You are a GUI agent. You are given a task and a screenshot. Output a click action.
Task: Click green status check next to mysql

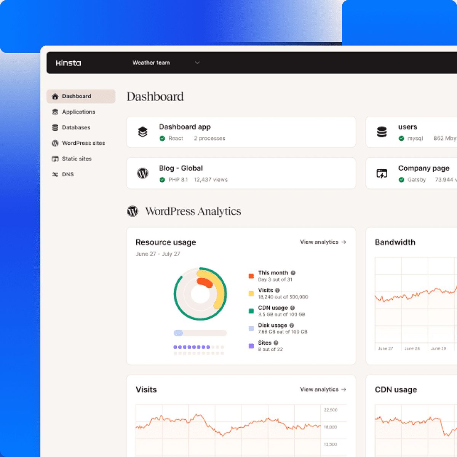point(401,138)
